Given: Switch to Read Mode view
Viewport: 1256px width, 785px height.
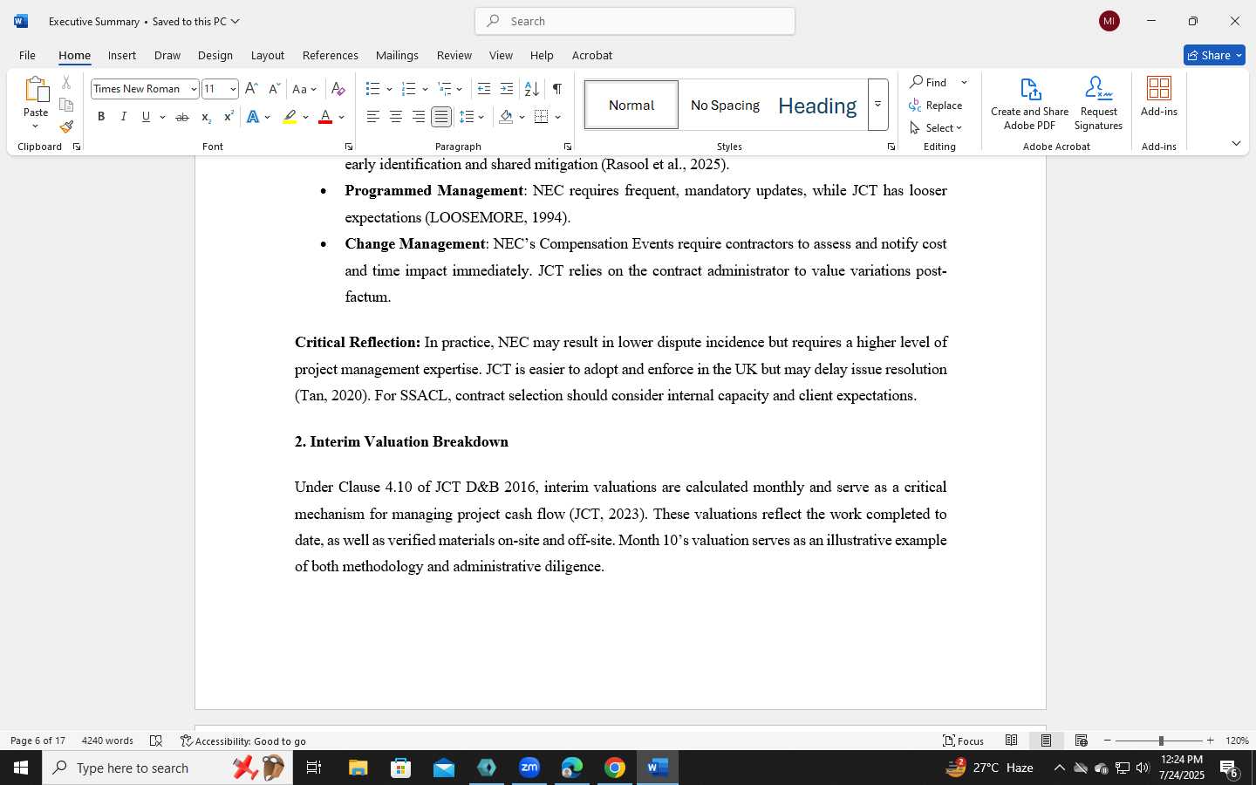Looking at the screenshot, I should (1011, 741).
